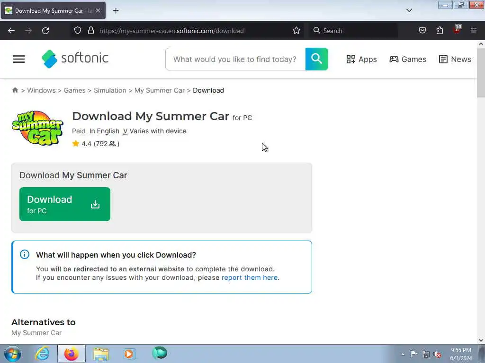The width and height of the screenshot is (485, 363).
Task: Click the scrollbar down arrow
Action: point(481,340)
